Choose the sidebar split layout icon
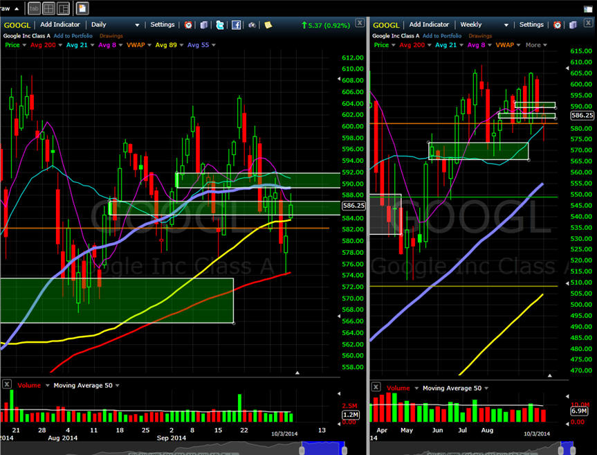The height and width of the screenshot is (455, 597). 63,8
